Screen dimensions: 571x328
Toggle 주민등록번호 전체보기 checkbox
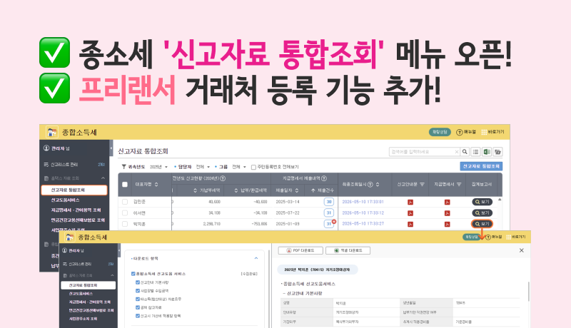[253, 168]
